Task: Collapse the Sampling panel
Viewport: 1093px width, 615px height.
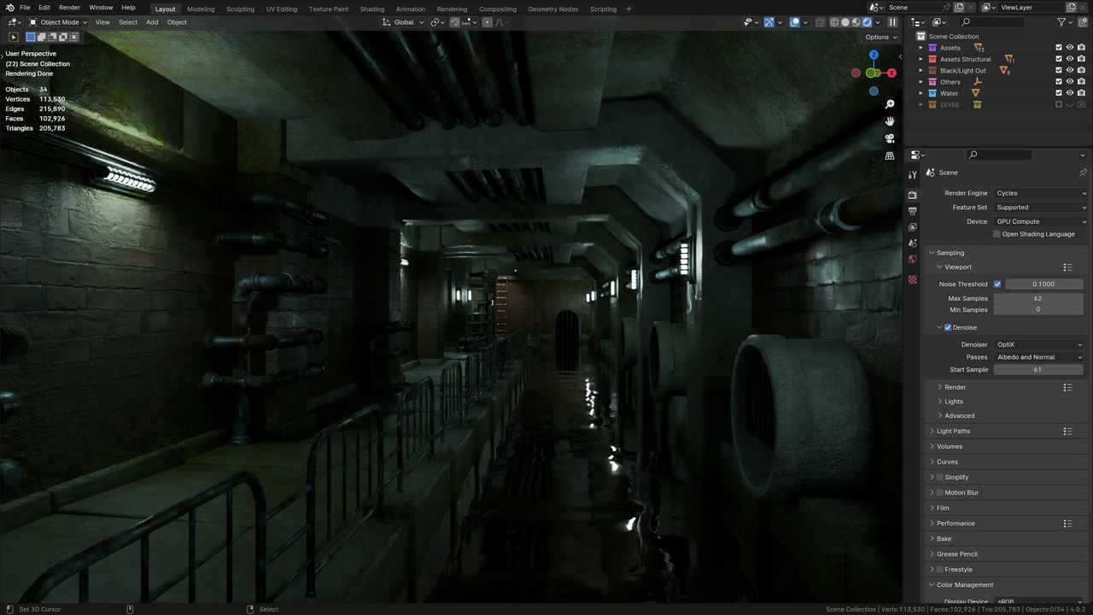Action: [950, 253]
